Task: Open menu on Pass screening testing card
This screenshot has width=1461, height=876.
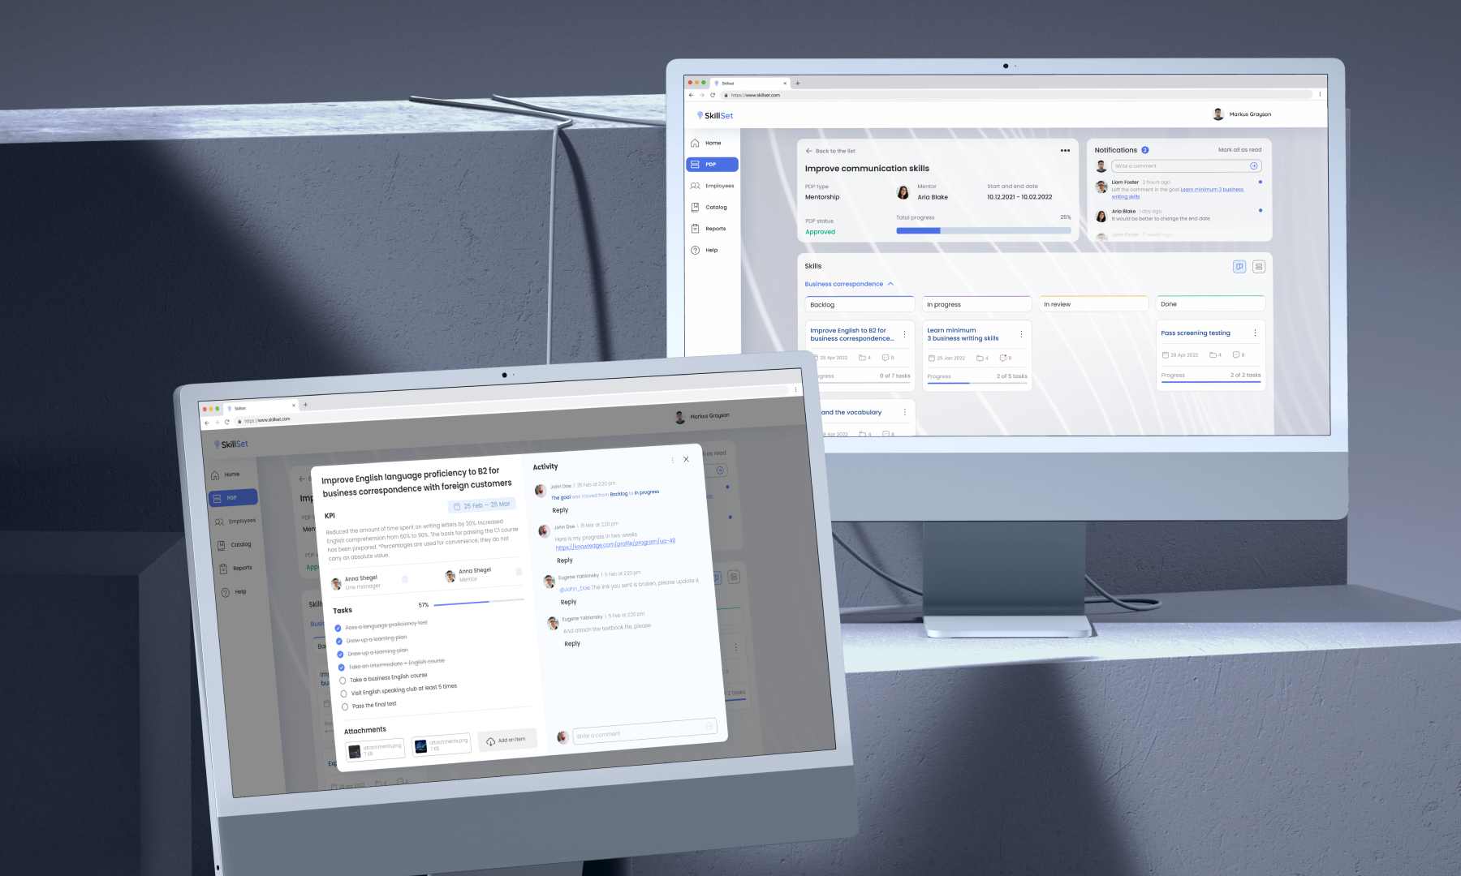Action: (x=1255, y=333)
